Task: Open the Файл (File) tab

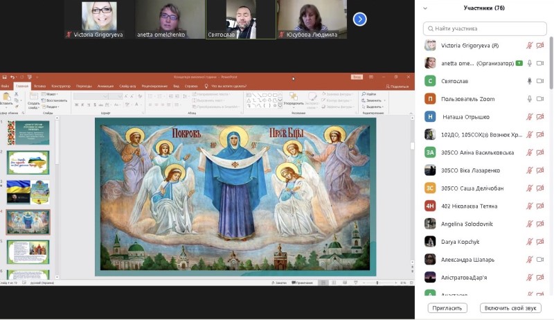Action: (x=5, y=86)
